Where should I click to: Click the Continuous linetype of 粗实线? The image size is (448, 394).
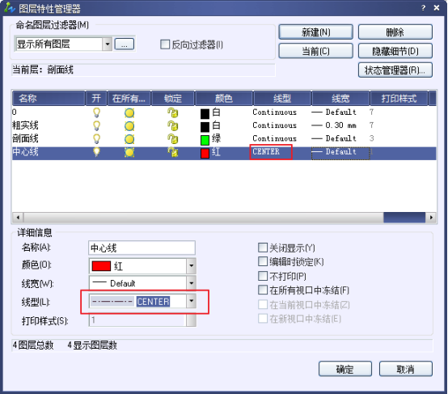(275, 125)
